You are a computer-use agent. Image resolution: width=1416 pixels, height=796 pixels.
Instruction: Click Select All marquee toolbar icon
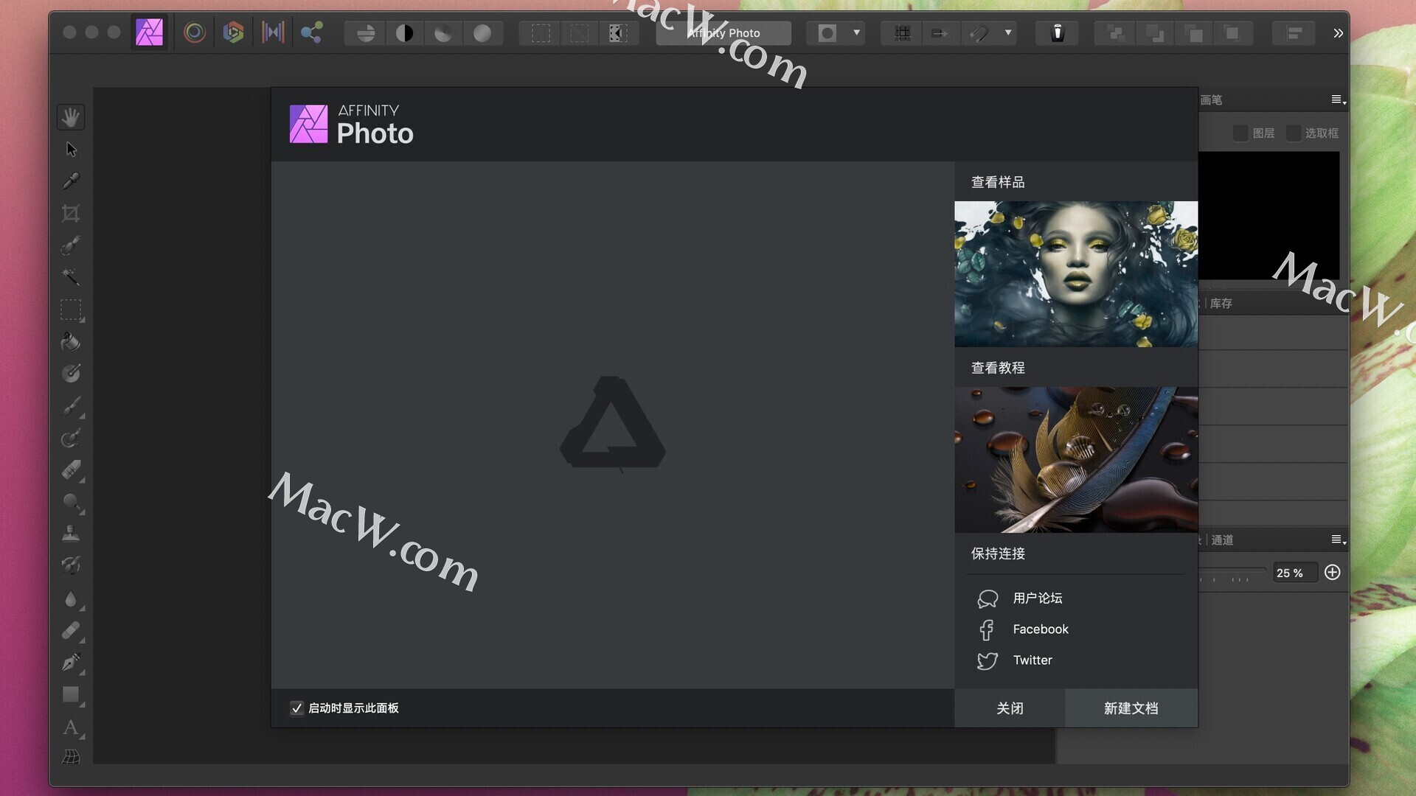[541, 33]
